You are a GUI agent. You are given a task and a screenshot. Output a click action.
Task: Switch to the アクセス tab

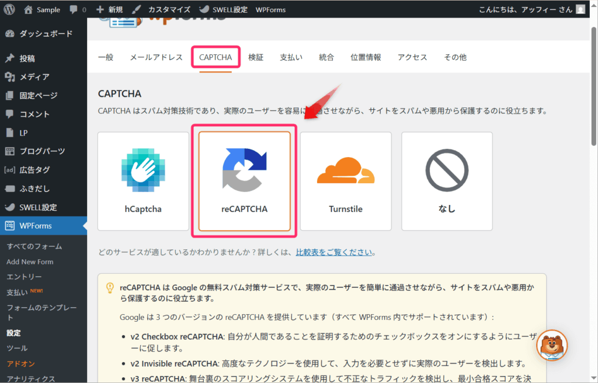412,57
